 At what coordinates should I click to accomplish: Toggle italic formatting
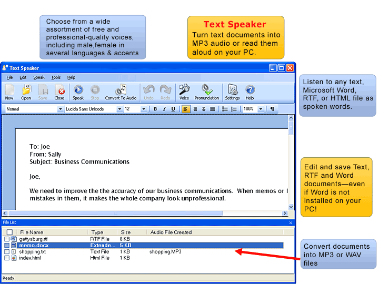click(164, 109)
